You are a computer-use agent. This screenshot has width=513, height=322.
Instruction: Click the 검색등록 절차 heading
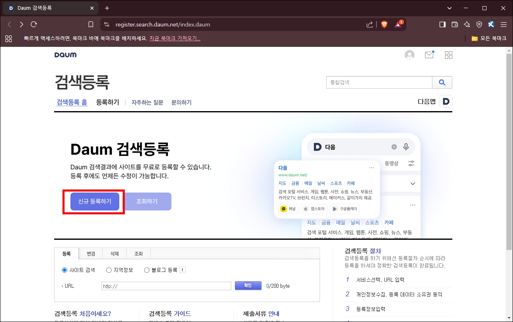point(363,251)
